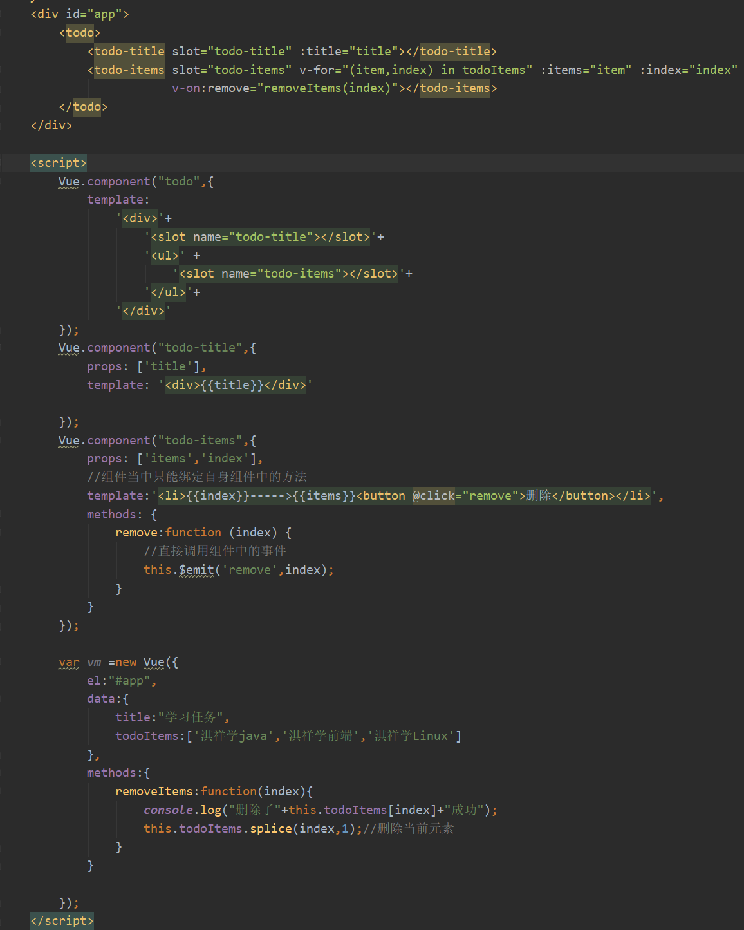
Task: Select the '淇祥学java' array item
Action: click(x=234, y=736)
